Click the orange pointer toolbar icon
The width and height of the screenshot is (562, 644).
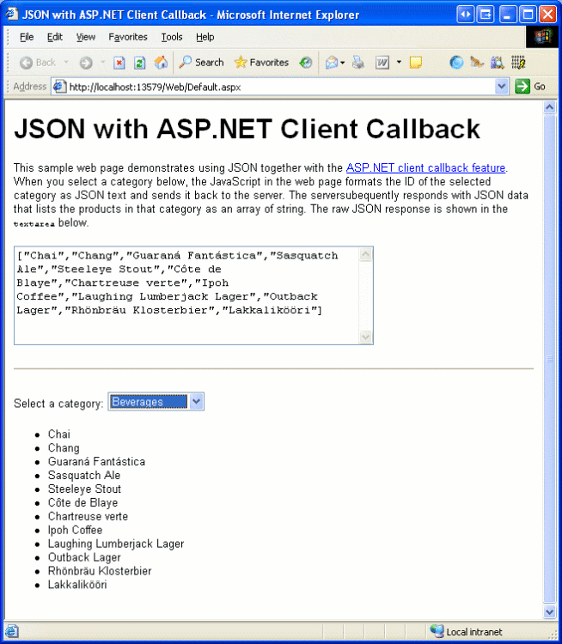coord(477,63)
